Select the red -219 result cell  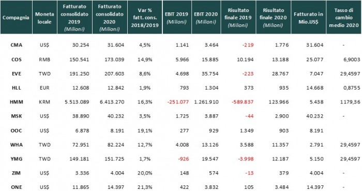tap(248, 45)
